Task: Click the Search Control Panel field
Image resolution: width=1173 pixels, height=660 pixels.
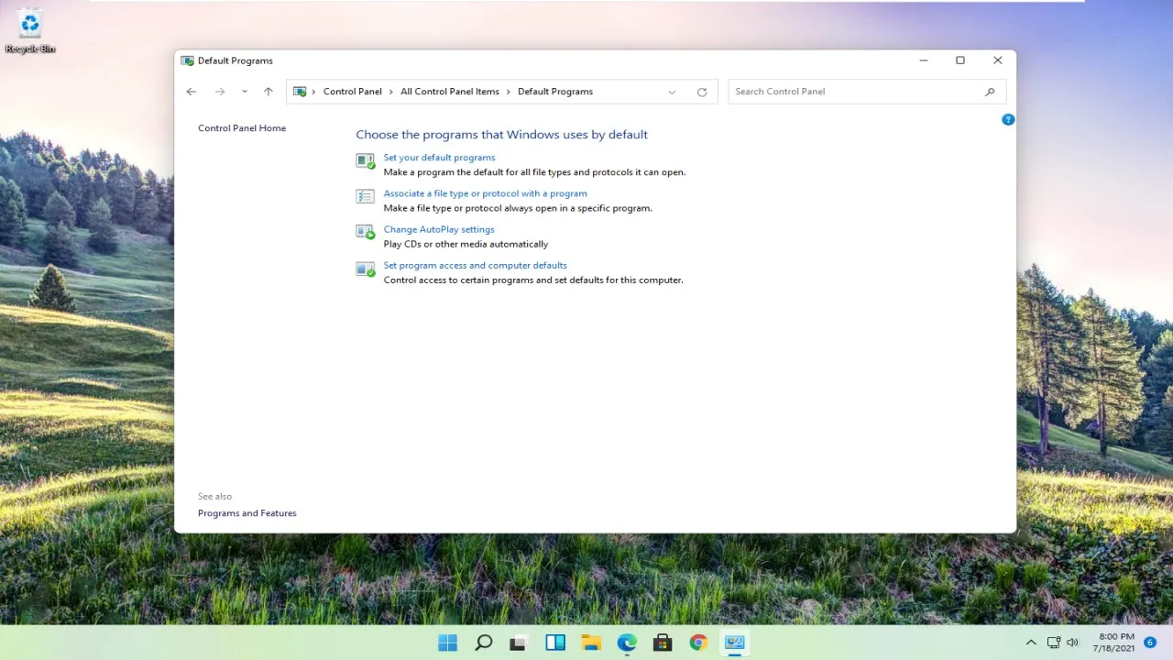Action: 867,92
